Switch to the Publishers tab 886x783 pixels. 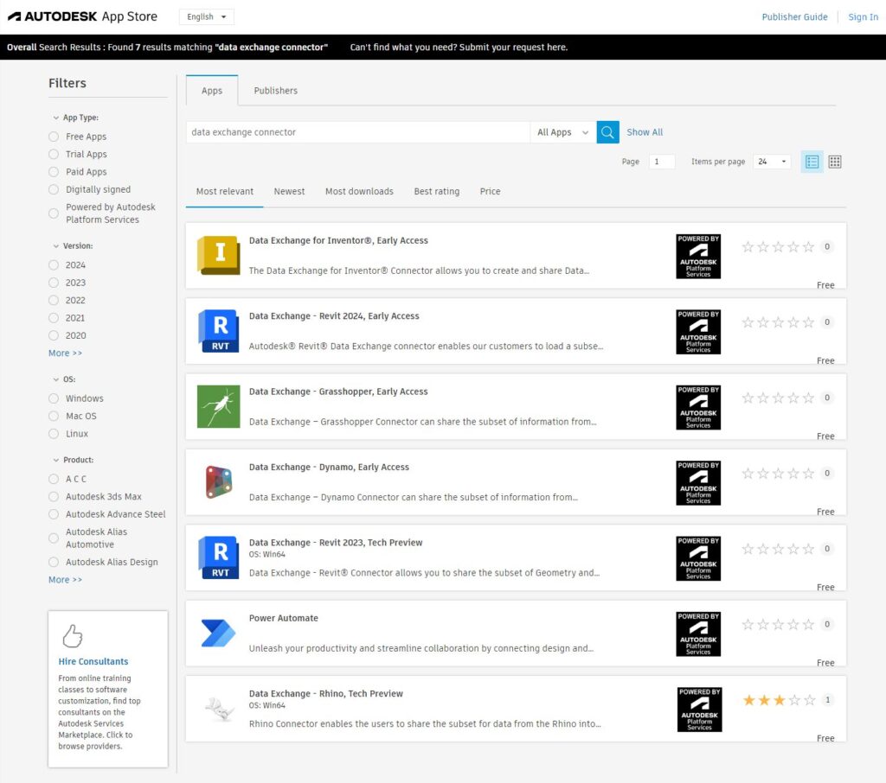(276, 91)
